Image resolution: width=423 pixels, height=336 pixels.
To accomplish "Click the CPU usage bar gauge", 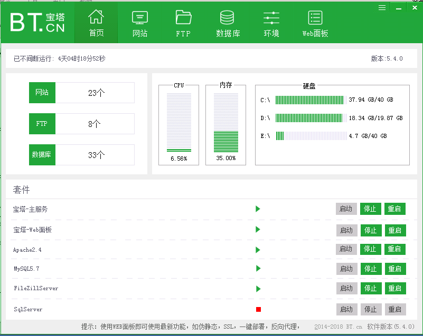I will 179,122.
